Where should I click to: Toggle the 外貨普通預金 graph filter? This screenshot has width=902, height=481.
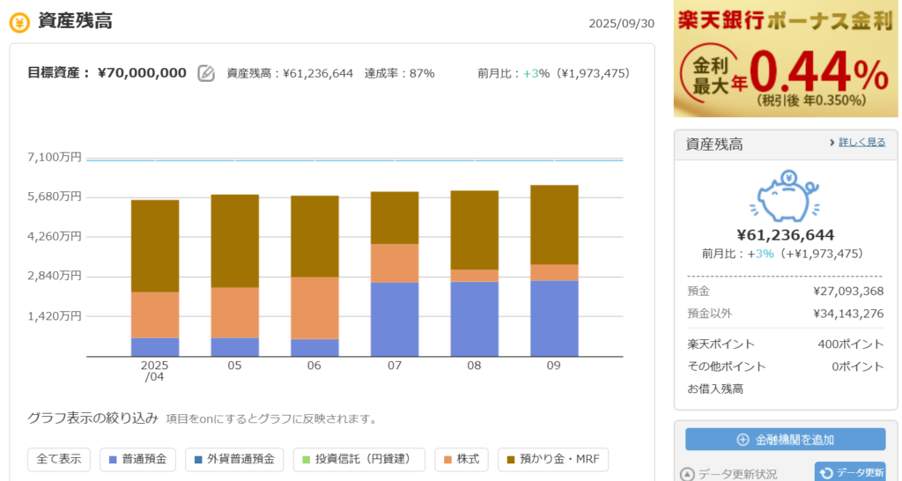(x=235, y=459)
